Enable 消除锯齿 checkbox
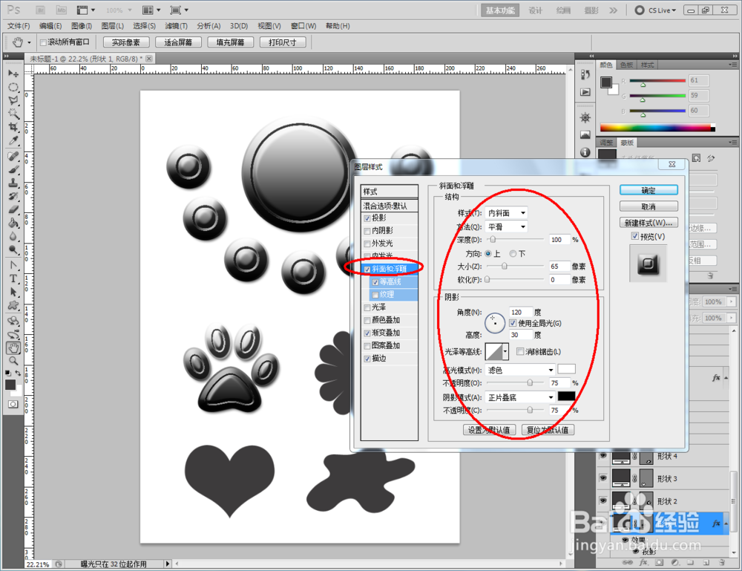This screenshot has height=571, width=742. point(520,351)
